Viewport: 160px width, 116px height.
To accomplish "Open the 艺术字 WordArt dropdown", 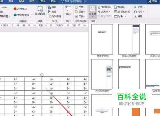I will tap(109, 12).
